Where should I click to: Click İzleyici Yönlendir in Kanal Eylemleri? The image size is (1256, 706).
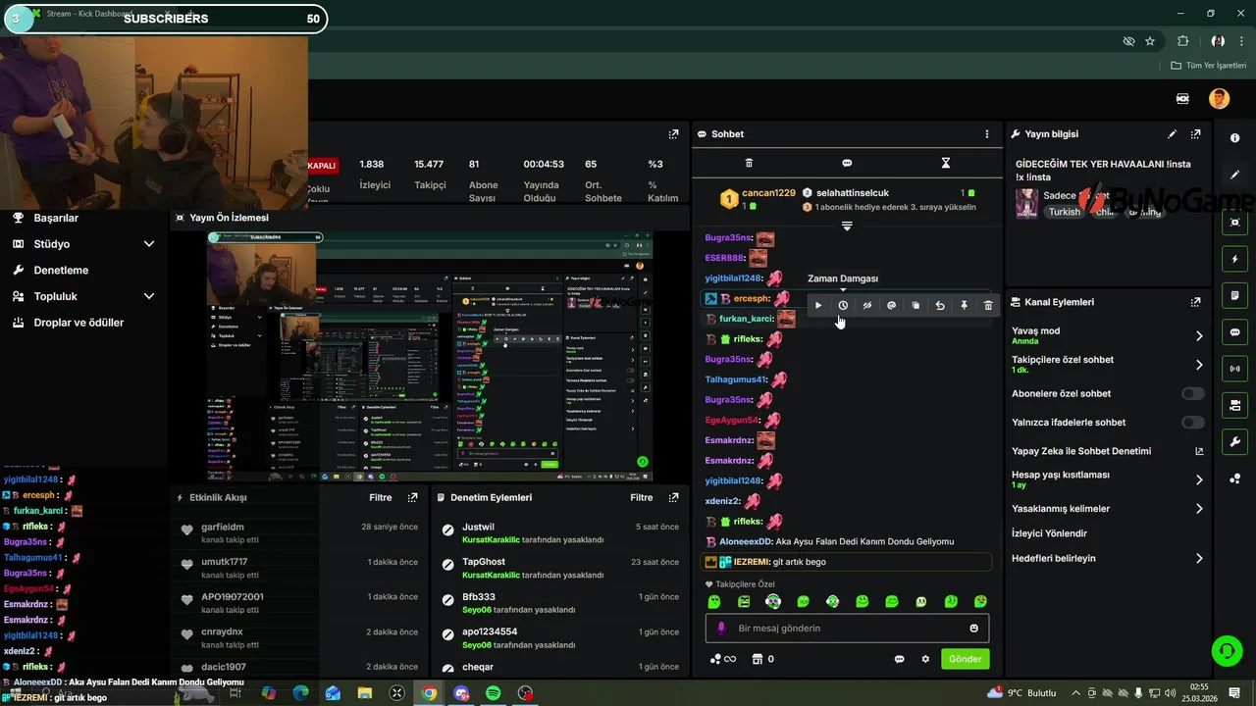tap(1049, 533)
